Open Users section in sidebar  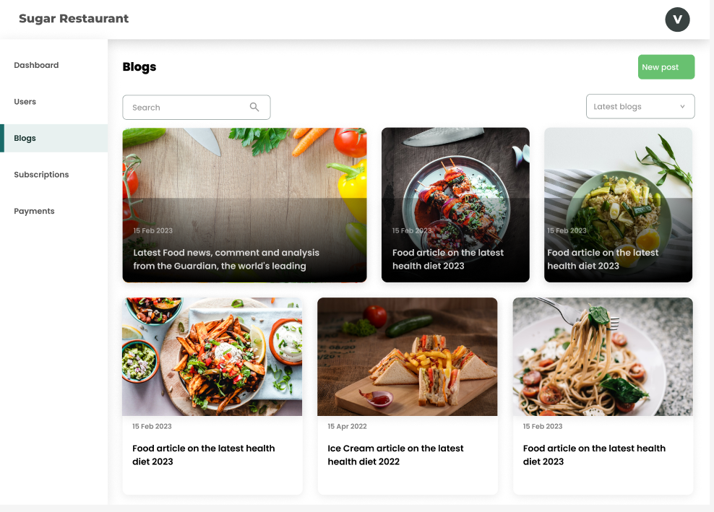click(x=25, y=102)
